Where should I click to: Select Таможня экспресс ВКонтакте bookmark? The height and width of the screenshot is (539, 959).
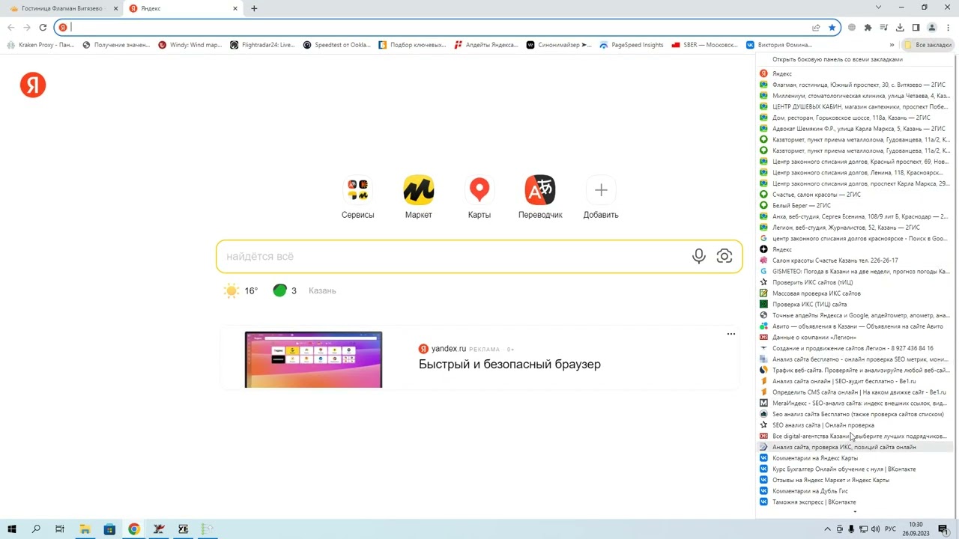(x=855, y=502)
